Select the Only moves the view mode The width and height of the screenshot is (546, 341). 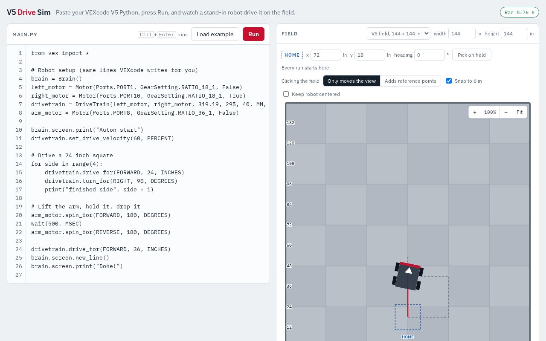point(351,81)
